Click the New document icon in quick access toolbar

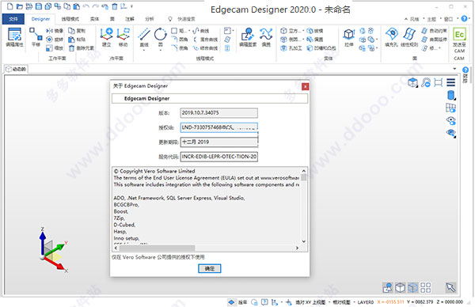(x=9, y=6)
